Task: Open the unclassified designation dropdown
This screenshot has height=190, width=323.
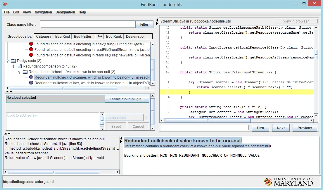Action: point(146,118)
